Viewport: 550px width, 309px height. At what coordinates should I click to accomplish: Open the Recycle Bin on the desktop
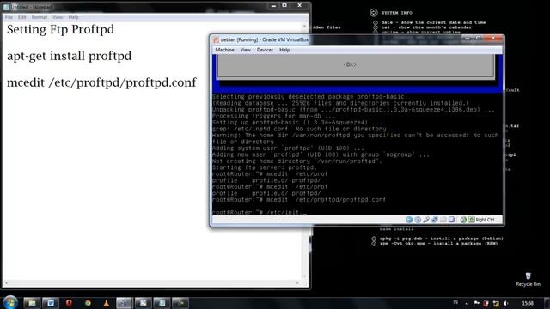coord(528,280)
